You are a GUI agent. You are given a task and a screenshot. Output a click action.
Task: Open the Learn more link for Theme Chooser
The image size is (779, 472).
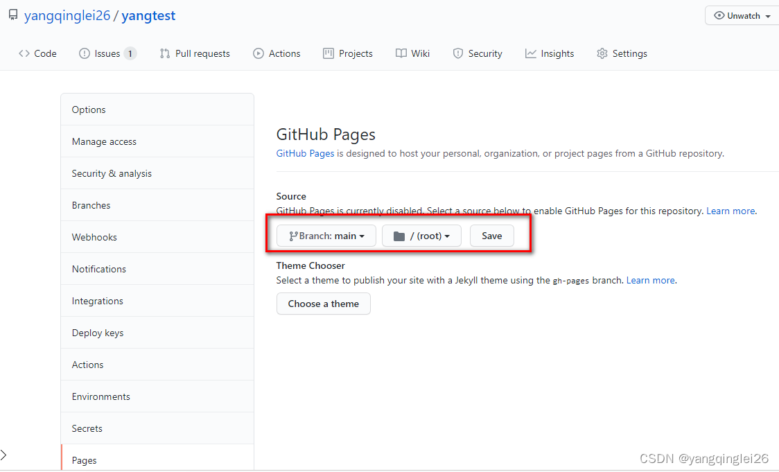tap(650, 280)
